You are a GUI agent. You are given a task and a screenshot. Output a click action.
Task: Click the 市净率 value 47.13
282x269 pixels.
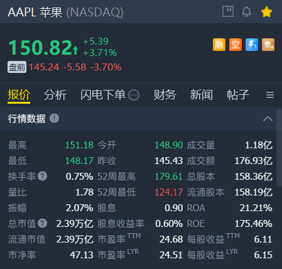pyautogui.click(x=82, y=255)
